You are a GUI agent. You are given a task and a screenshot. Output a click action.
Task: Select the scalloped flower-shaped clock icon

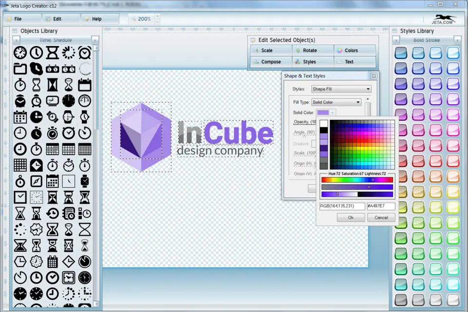pyautogui.click(x=36, y=262)
